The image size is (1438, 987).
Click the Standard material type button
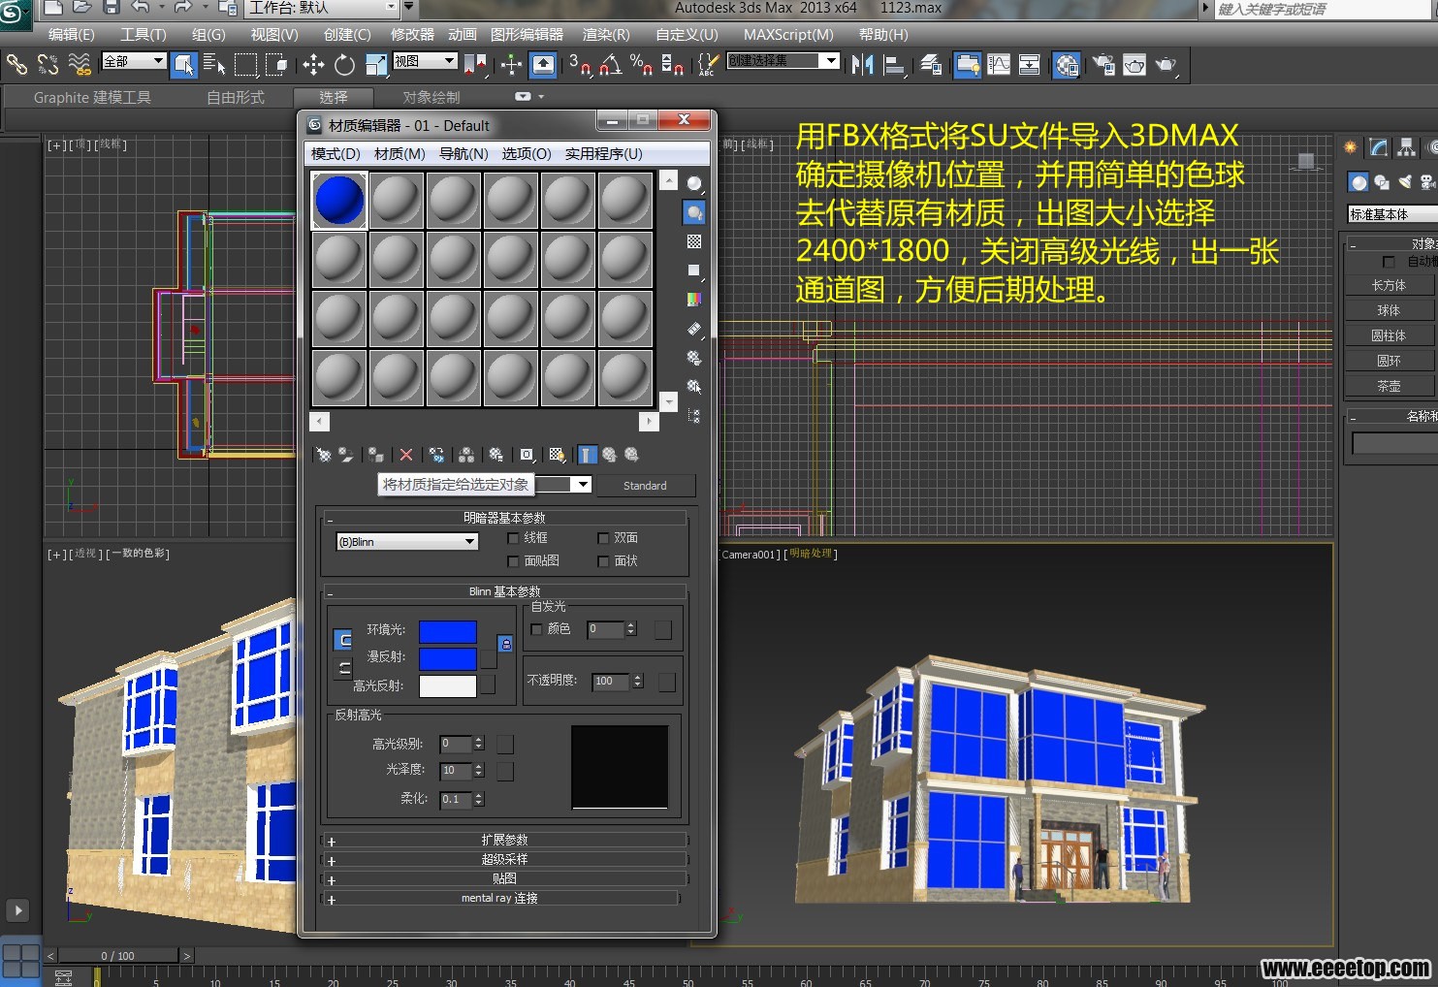645,485
